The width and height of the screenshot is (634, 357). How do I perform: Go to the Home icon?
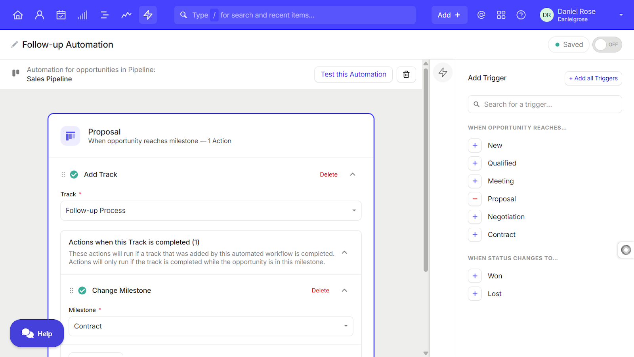click(x=18, y=15)
